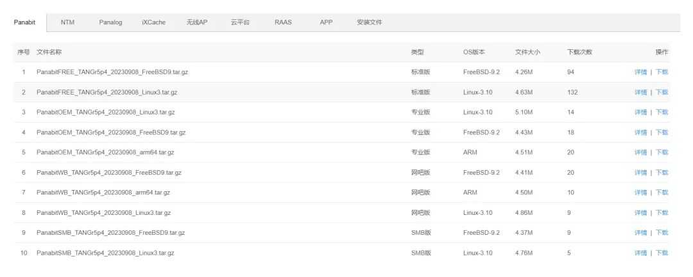Click download count 18 in row 4
The height and width of the screenshot is (277, 693).
click(570, 132)
